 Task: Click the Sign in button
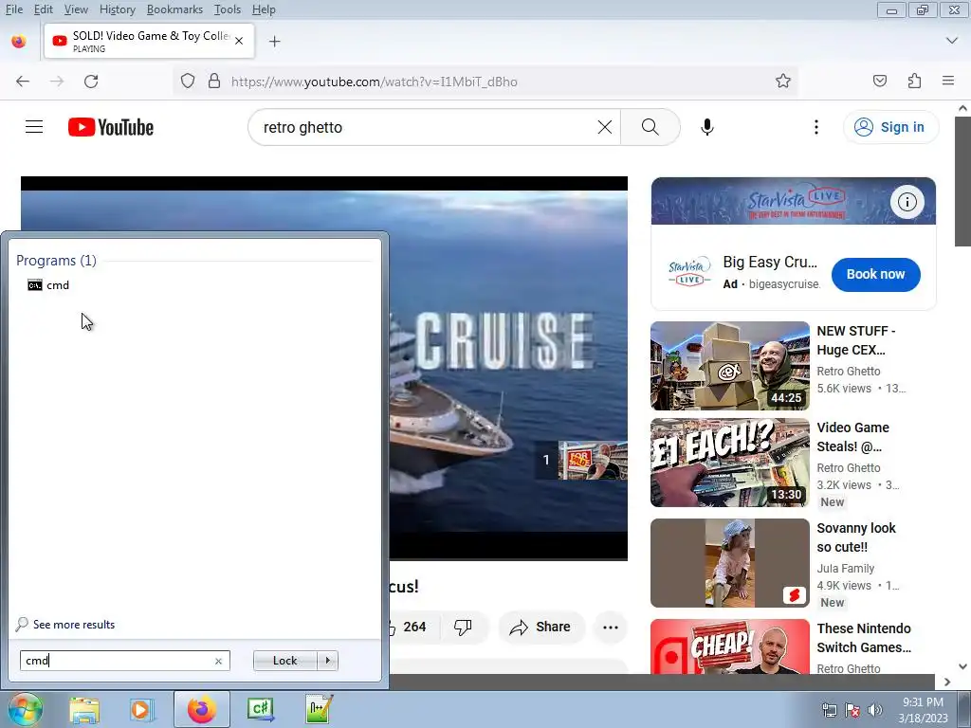(890, 127)
